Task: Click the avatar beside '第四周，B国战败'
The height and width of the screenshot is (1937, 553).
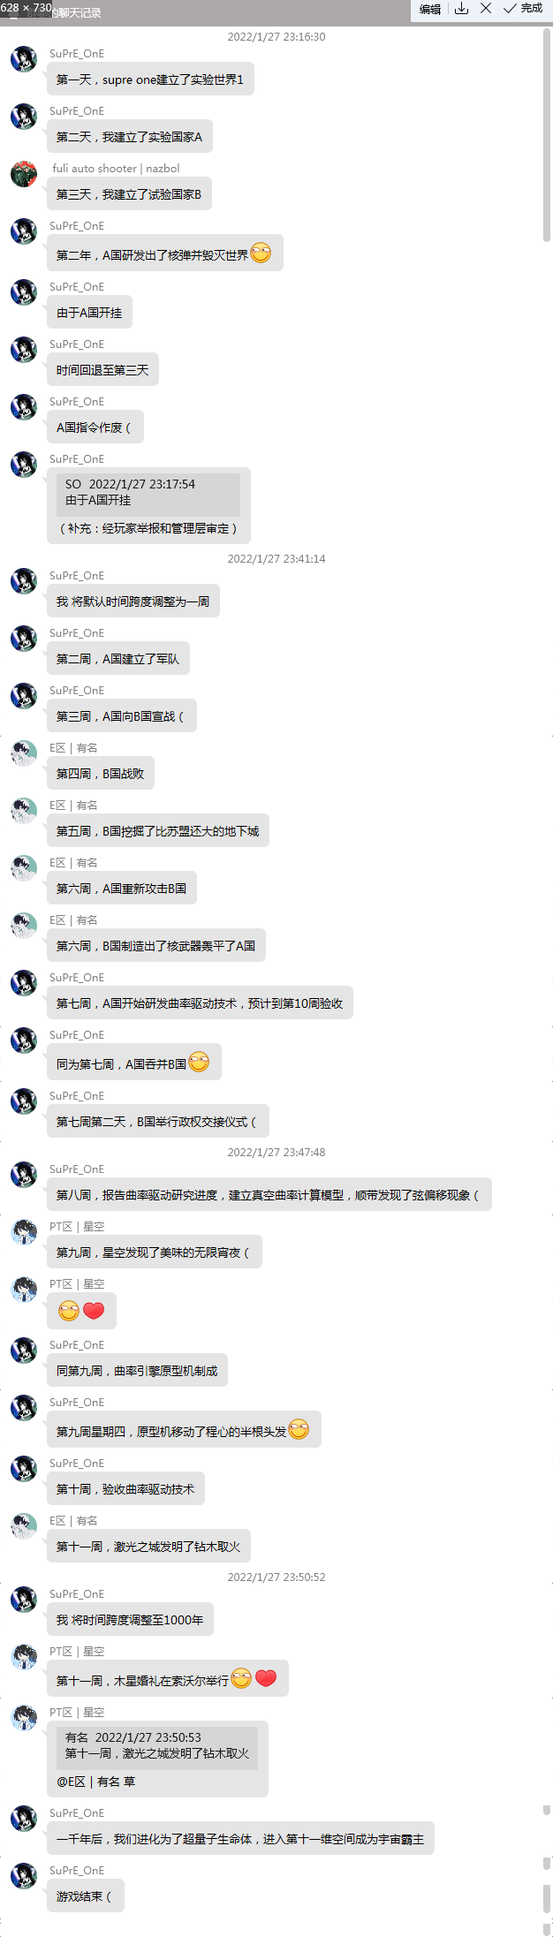Action: [24, 753]
